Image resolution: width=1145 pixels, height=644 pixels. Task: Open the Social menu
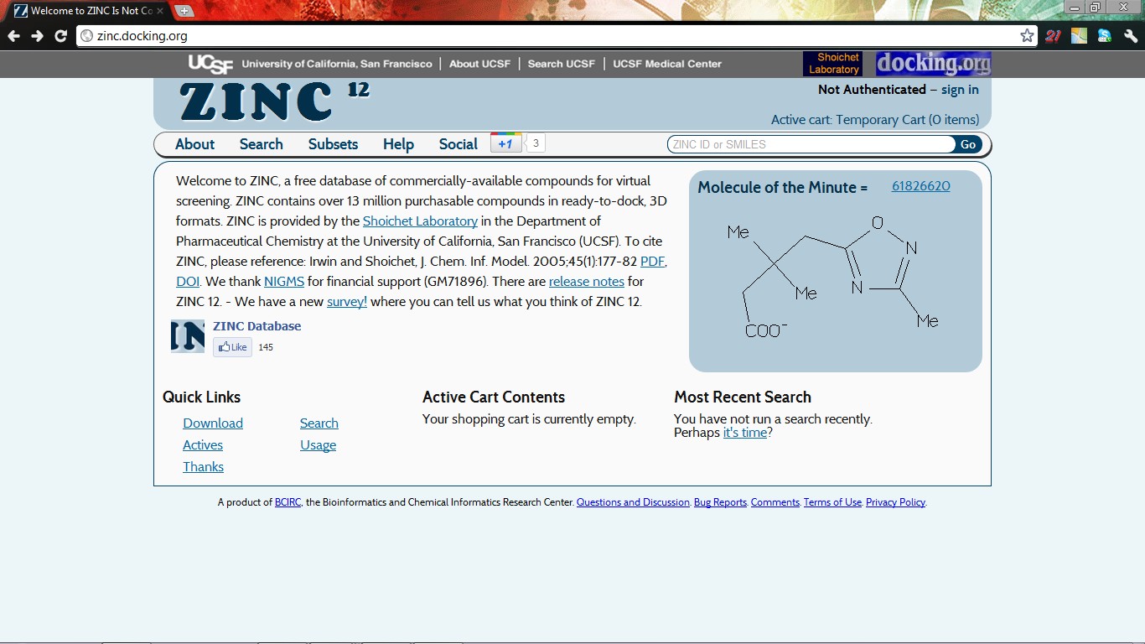(458, 144)
